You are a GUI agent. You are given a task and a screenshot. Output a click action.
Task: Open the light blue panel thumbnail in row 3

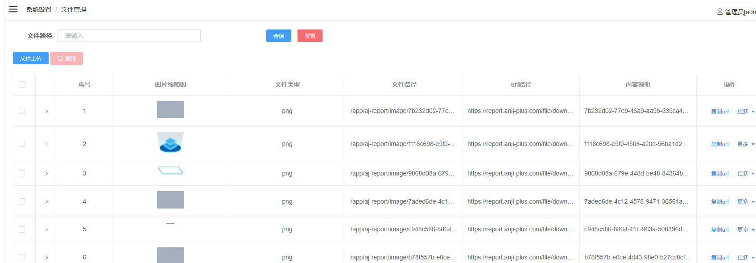170,170
